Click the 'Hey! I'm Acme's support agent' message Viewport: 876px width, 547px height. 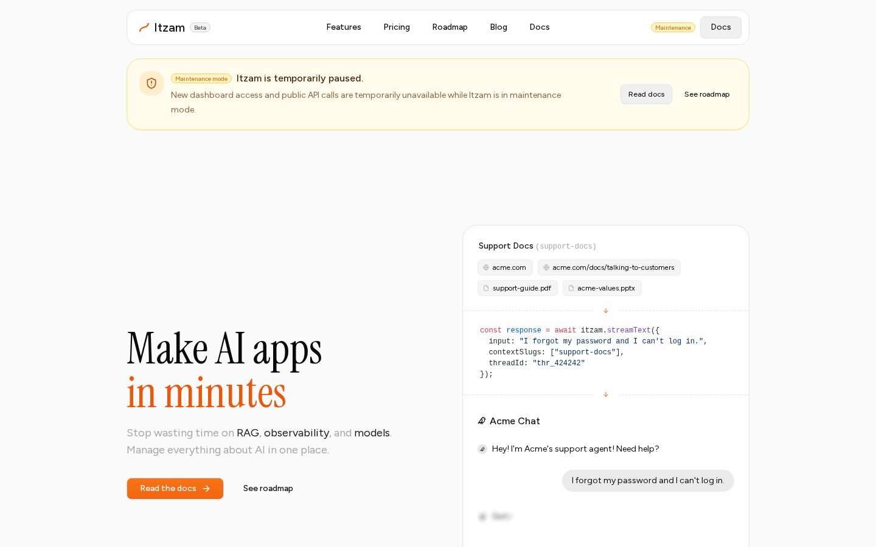pos(575,449)
